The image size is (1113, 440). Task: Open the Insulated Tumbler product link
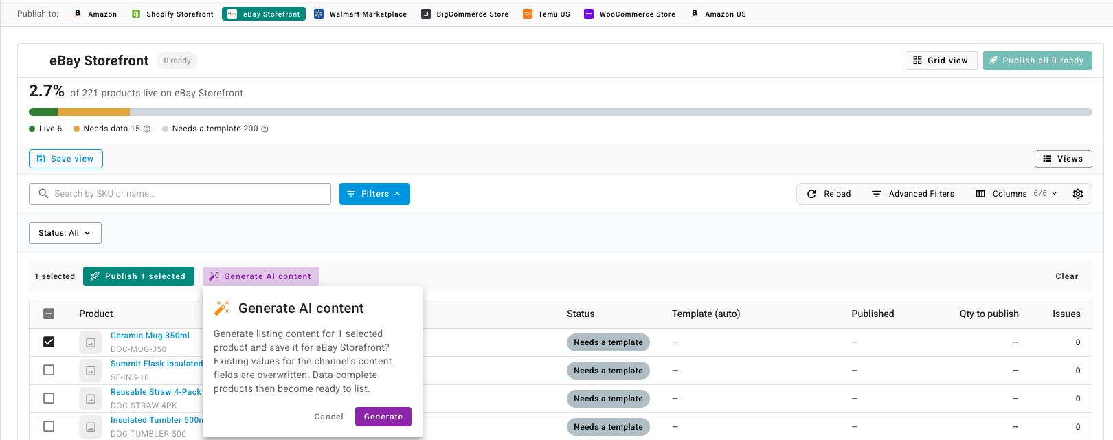click(157, 420)
